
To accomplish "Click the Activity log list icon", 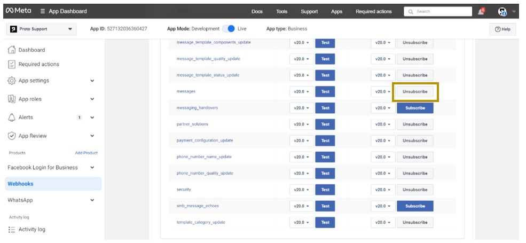I will click(12, 229).
